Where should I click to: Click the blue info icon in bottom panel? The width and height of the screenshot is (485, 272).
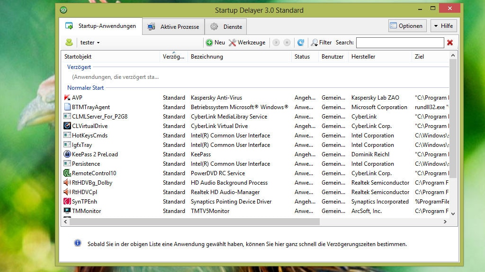(78, 243)
